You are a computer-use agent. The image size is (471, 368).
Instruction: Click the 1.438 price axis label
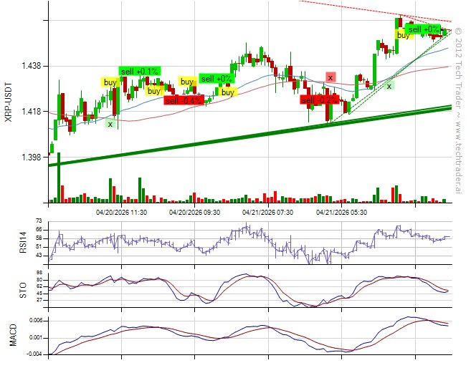[32, 66]
